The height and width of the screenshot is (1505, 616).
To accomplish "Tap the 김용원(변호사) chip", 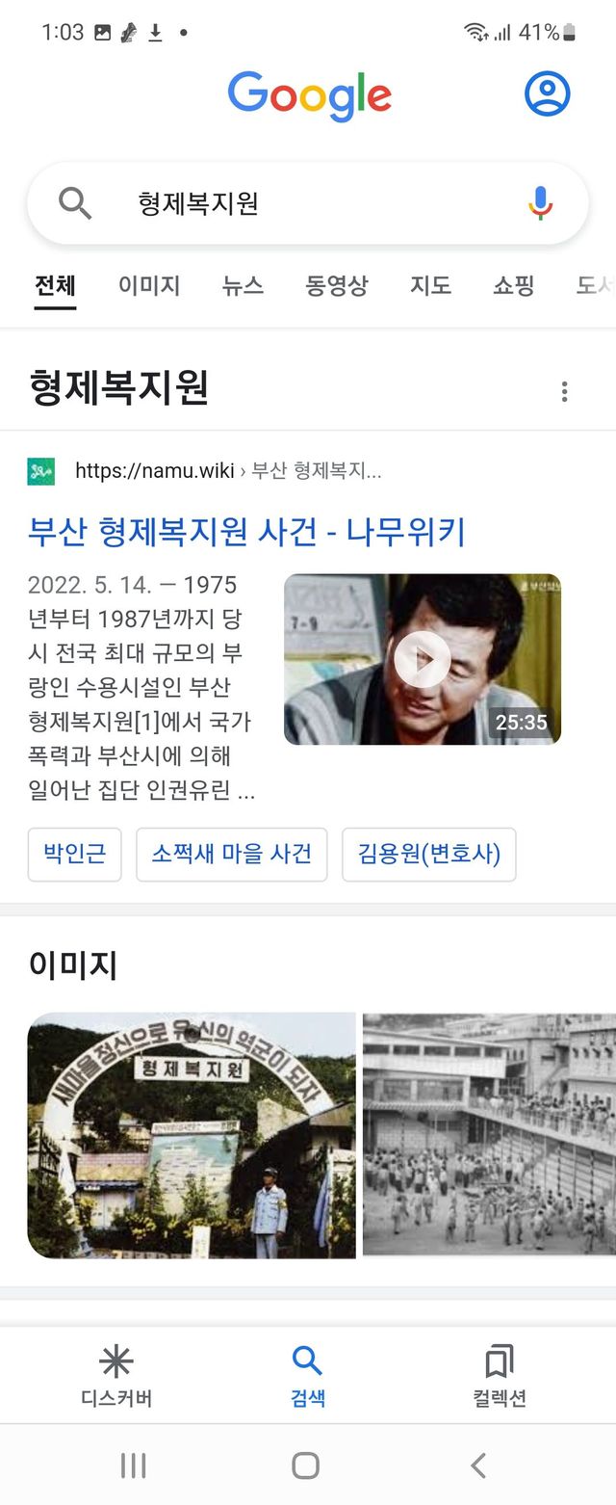I will [429, 855].
